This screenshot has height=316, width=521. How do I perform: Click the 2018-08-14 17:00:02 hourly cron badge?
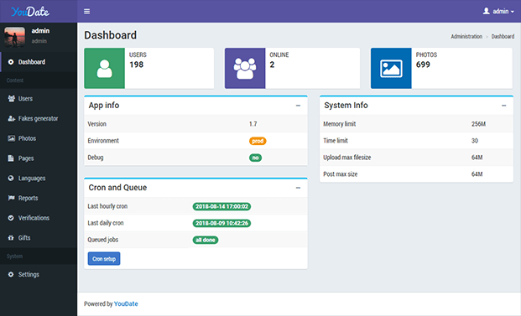point(221,206)
